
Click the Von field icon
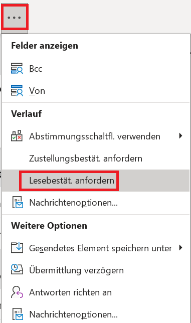click(17, 91)
